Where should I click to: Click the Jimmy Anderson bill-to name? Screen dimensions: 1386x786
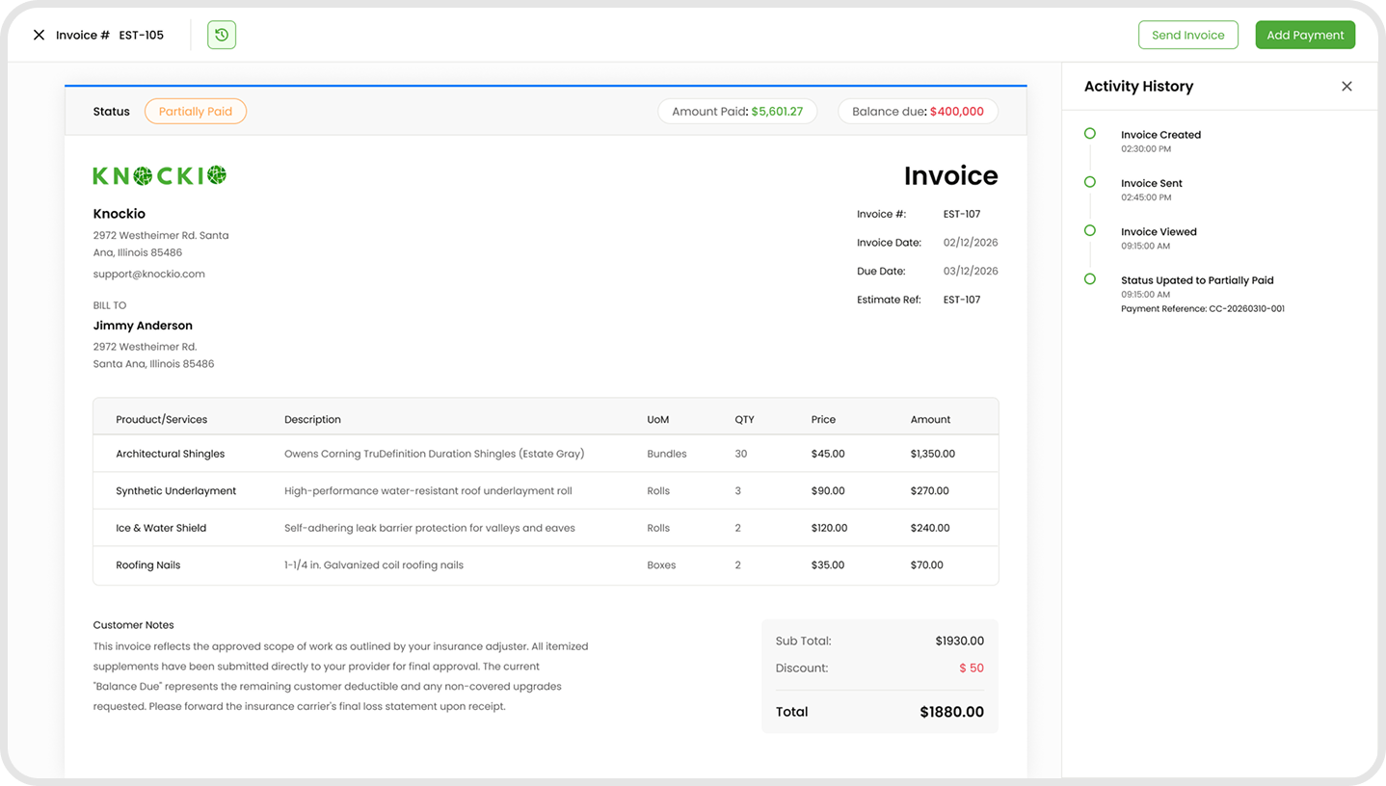pos(143,326)
